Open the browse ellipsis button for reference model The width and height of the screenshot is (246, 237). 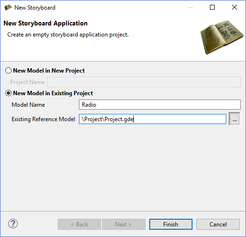coord(234,119)
